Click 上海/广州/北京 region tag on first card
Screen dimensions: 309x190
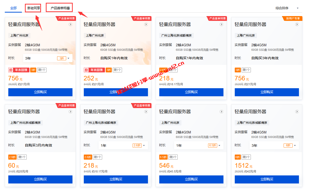[19, 35]
